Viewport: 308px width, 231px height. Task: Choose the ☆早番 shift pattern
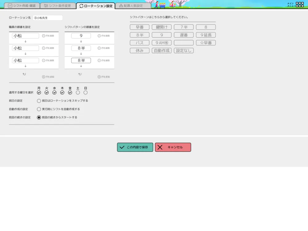coord(206,43)
